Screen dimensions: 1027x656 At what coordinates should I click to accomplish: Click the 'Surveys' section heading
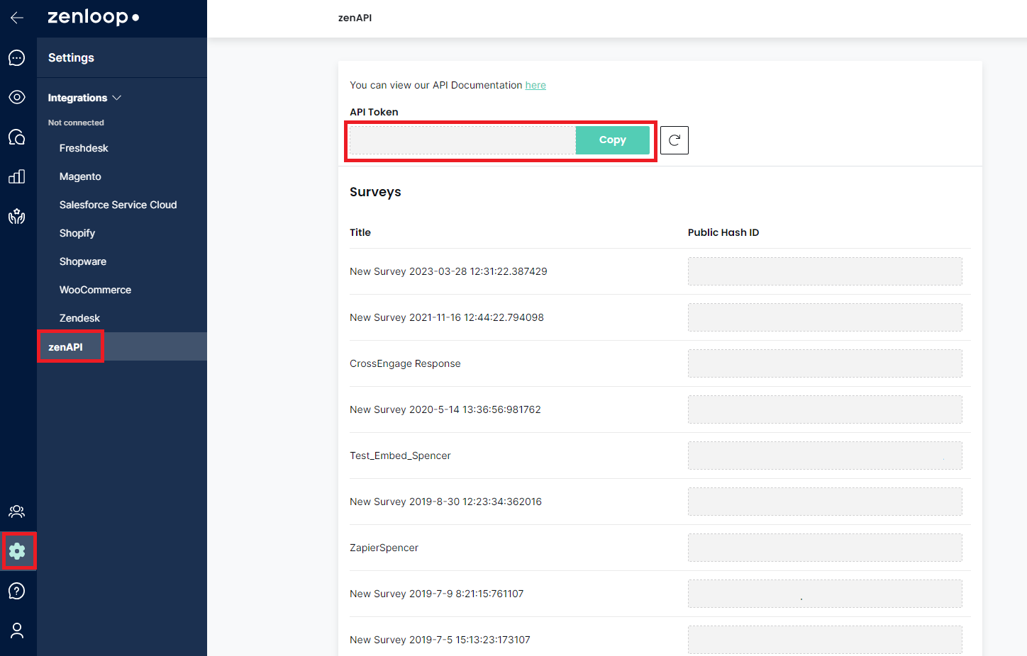375,192
